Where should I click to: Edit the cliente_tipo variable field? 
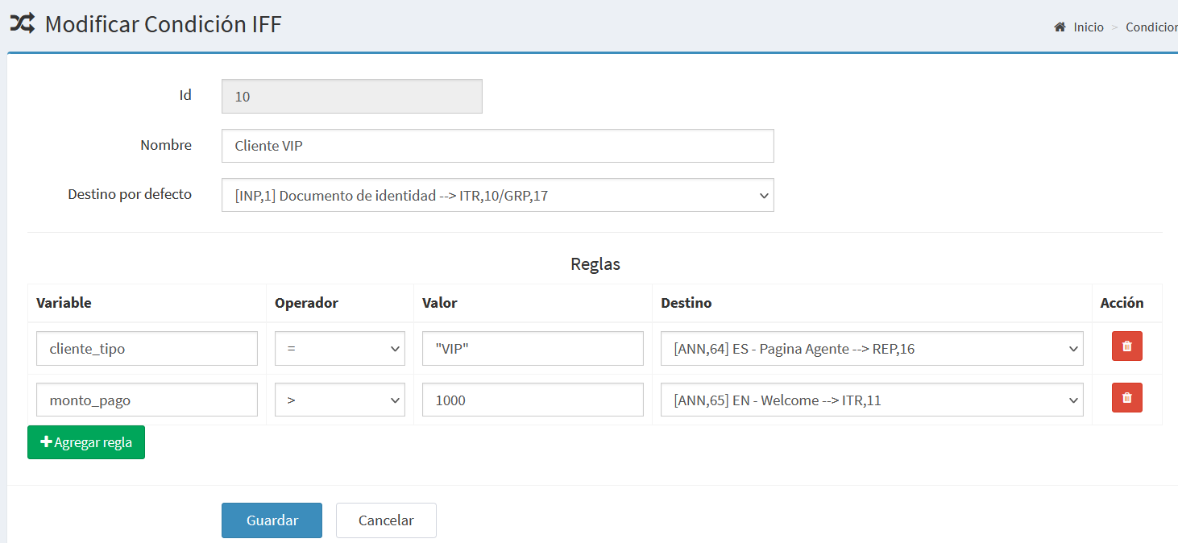click(x=147, y=348)
